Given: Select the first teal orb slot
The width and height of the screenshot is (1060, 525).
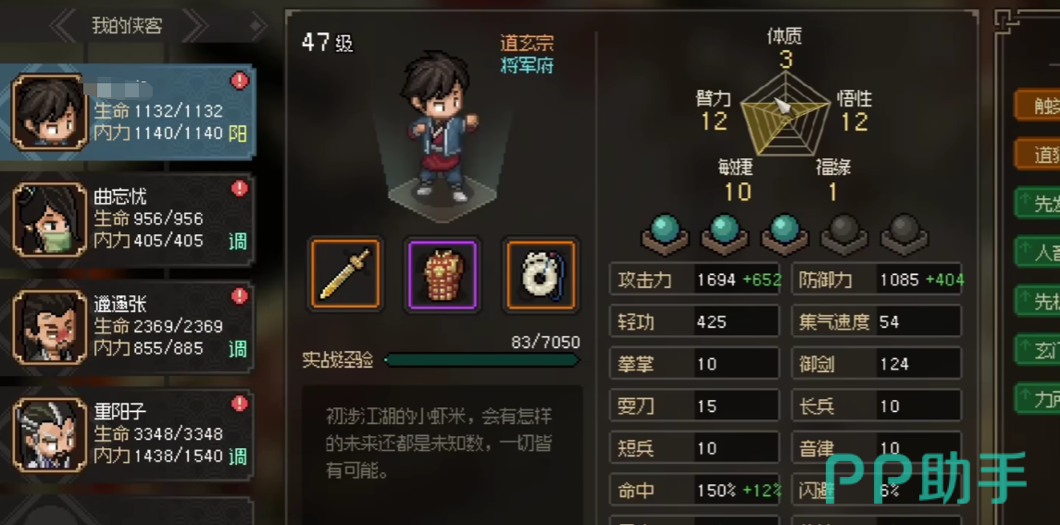Looking at the screenshot, I should (x=666, y=233).
